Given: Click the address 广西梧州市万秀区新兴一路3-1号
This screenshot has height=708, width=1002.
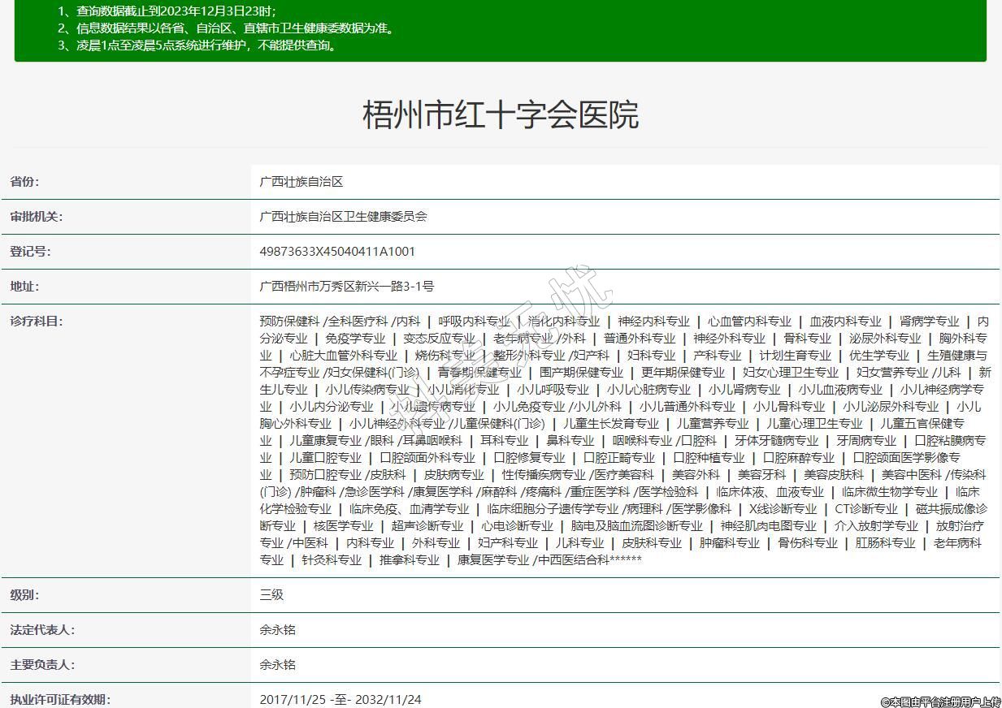Looking at the screenshot, I should [x=346, y=287].
